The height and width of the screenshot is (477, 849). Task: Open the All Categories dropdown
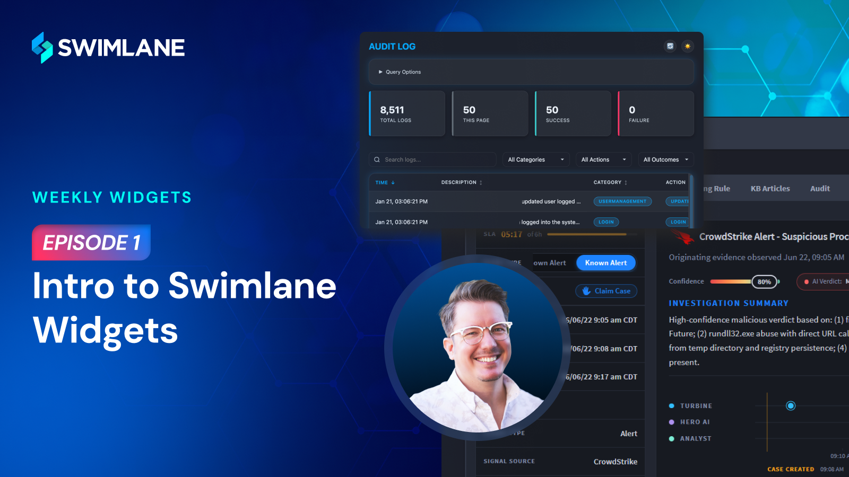click(536, 160)
